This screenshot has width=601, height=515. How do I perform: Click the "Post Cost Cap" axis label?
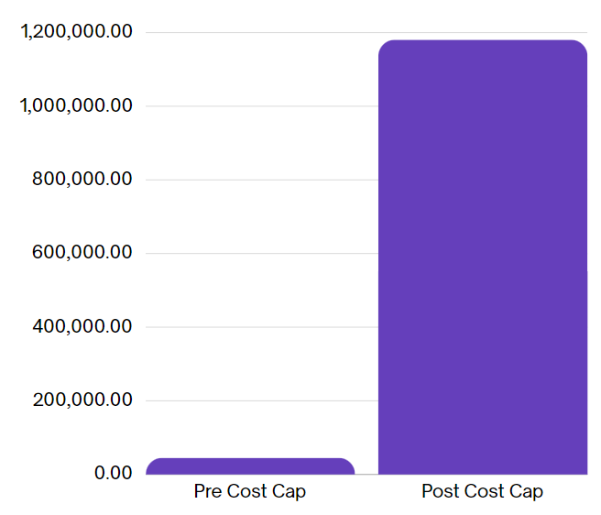click(x=482, y=492)
